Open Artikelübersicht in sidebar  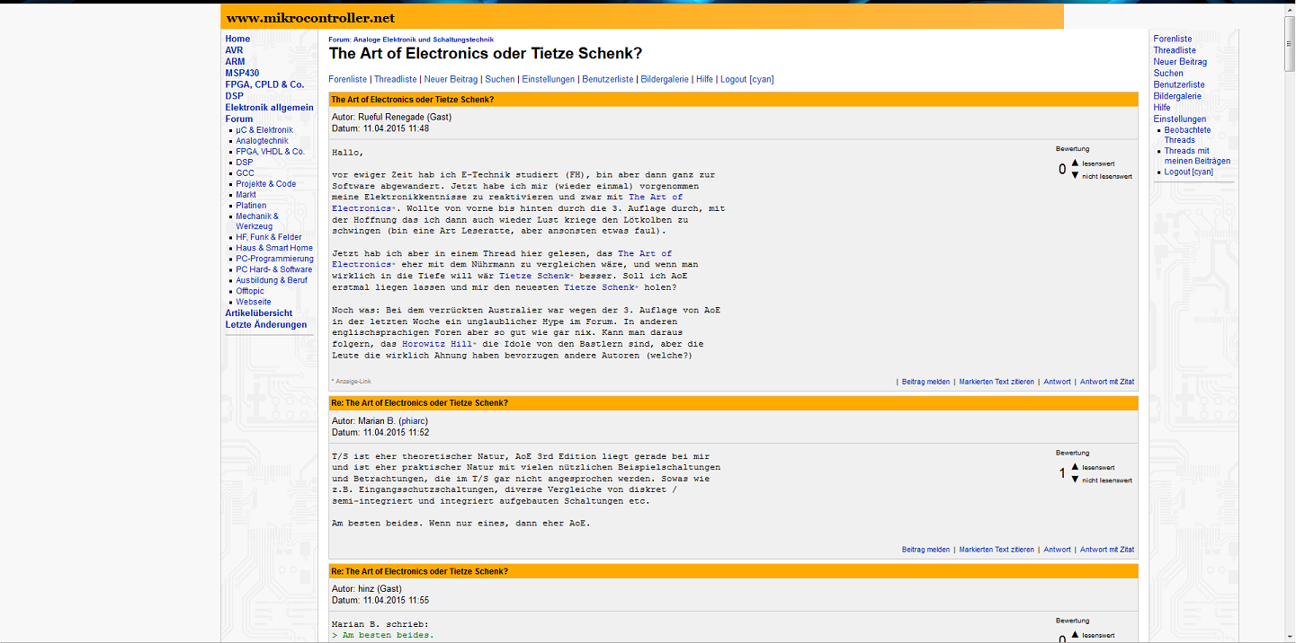[259, 313]
